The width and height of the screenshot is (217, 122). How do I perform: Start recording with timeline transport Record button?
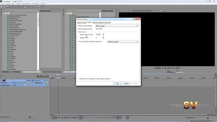click(51, 118)
